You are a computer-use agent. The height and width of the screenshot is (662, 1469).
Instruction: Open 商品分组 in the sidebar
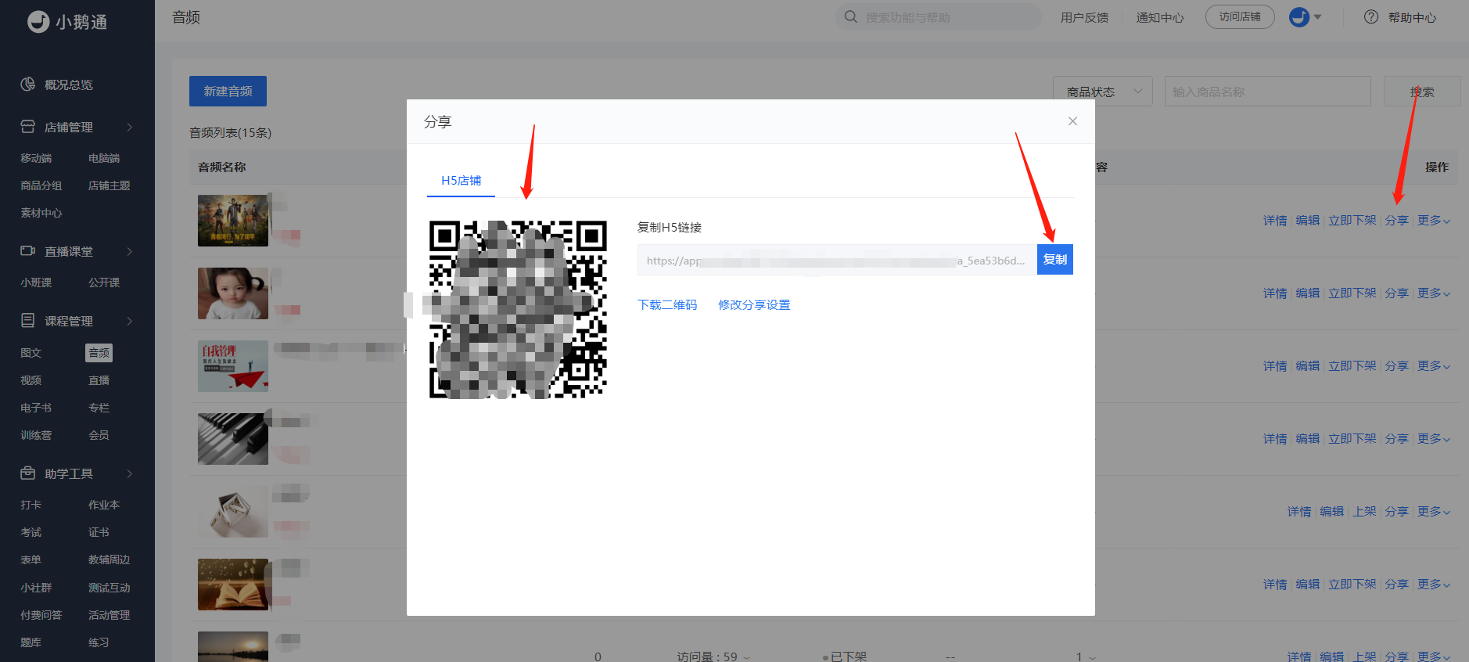tap(41, 185)
